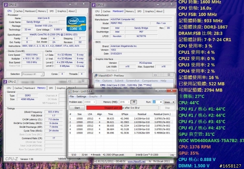Open MaxxMEM Comparisons menu
244x169 pixels.
click(x=150, y=80)
